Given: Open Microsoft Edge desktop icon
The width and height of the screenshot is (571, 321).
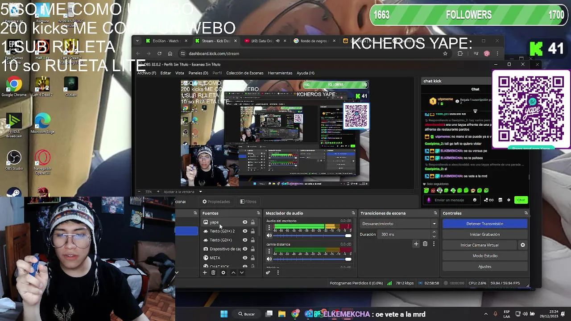Looking at the screenshot, I should 42,123.
